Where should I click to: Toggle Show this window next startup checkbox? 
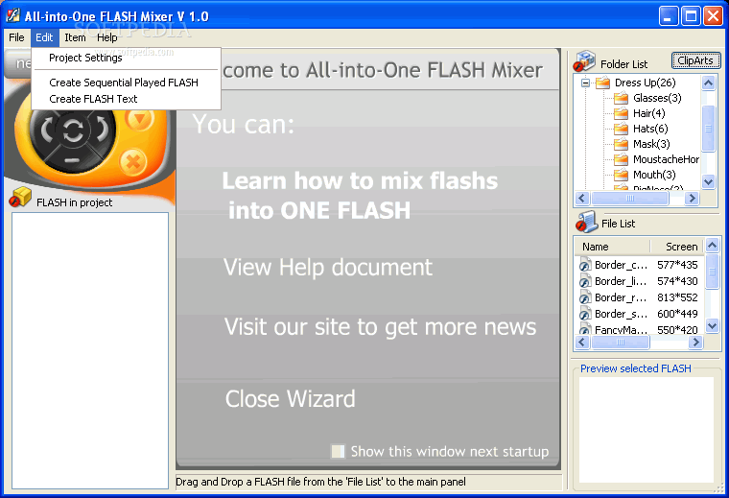point(338,451)
